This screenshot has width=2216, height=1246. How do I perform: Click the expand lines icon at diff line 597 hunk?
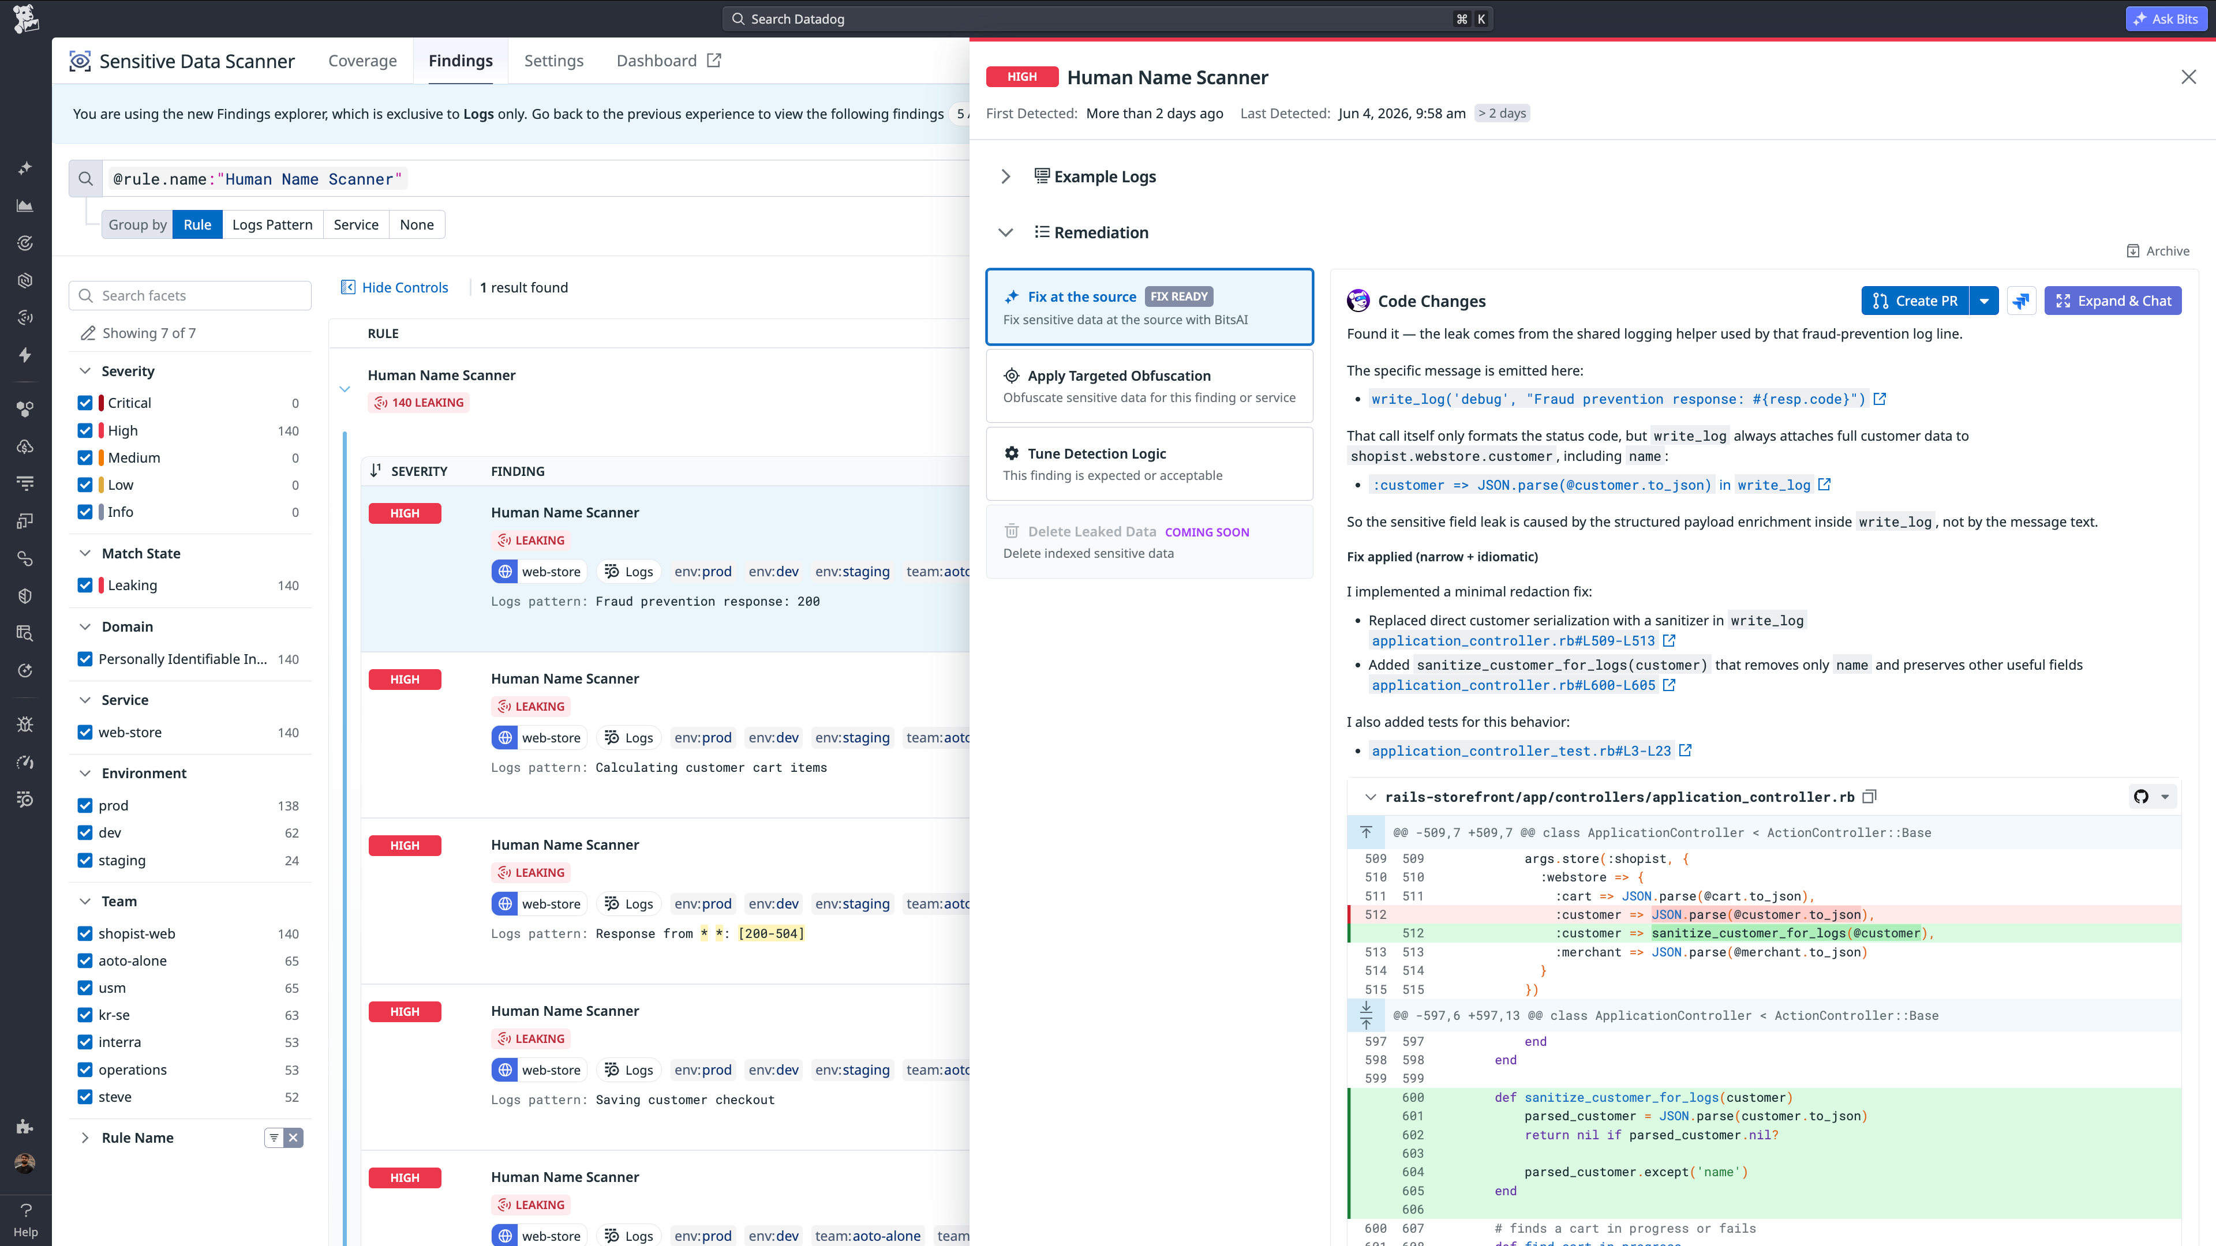pos(1366,1015)
